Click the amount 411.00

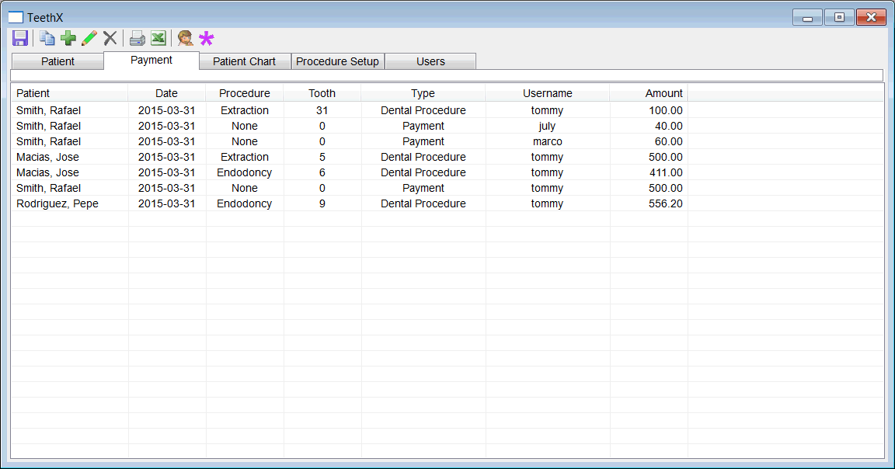pos(666,172)
